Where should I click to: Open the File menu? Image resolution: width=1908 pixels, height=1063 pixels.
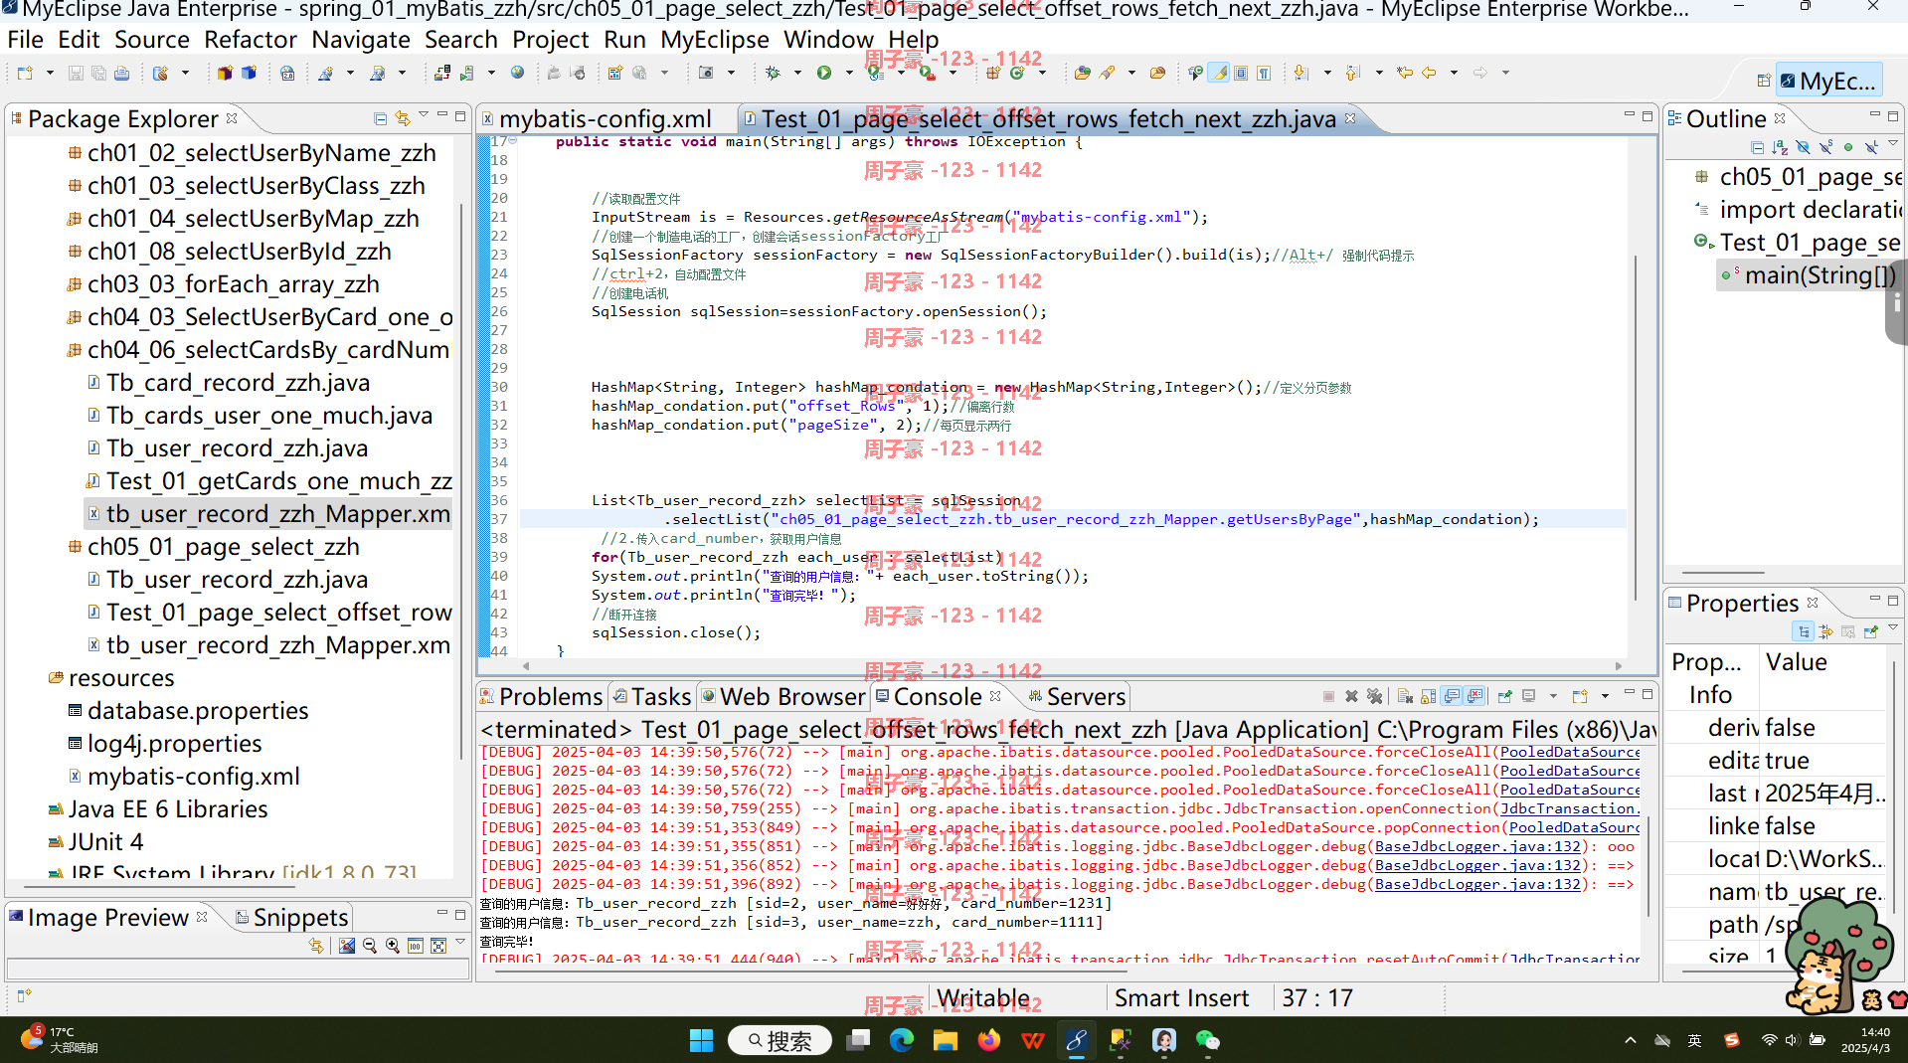click(x=25, y=40)
